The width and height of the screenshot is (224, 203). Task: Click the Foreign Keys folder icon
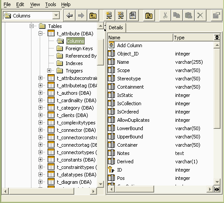coord(60,48)
